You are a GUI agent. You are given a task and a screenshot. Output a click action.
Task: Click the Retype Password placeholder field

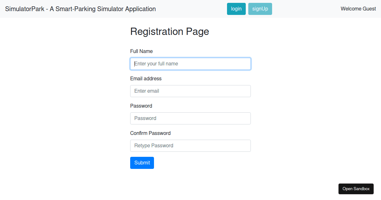coord(153,146)
